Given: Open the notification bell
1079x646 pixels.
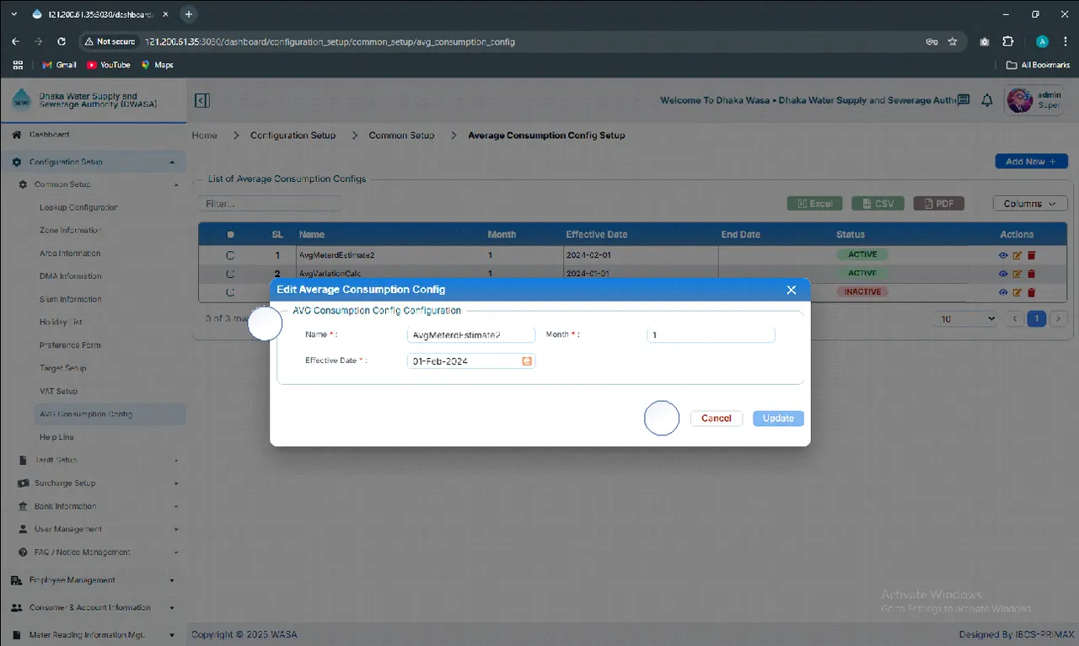Looking at the screenshot, I should click(x=987, y=100).
